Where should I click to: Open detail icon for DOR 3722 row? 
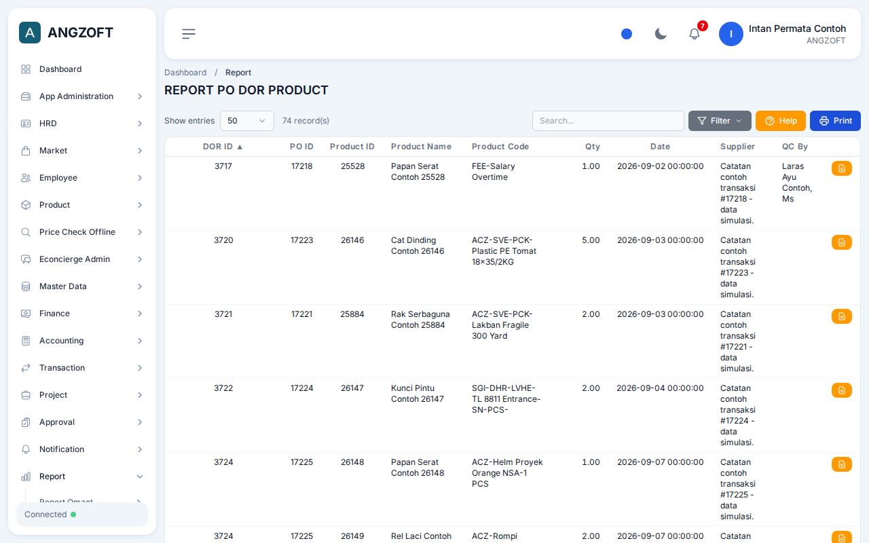coord(842,390)
